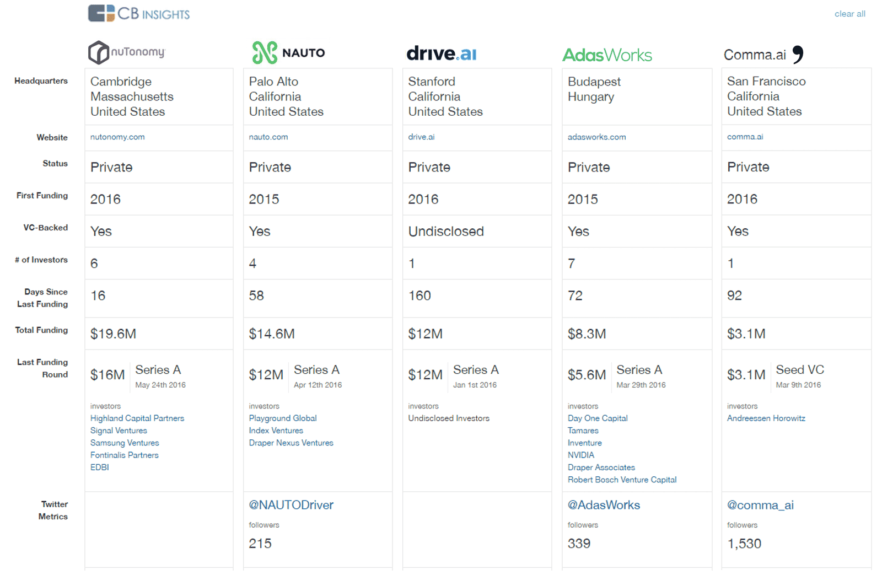
Task: Open investor Playground Global
Action: 283,418
